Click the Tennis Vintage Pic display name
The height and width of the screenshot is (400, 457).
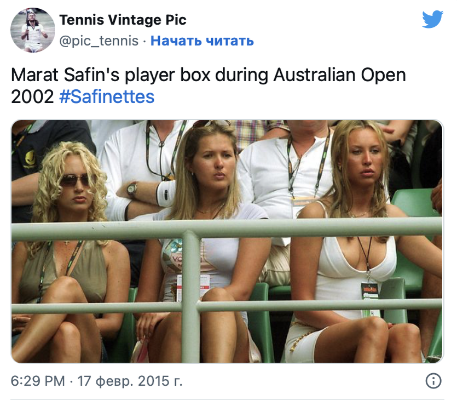pos(123,20)
